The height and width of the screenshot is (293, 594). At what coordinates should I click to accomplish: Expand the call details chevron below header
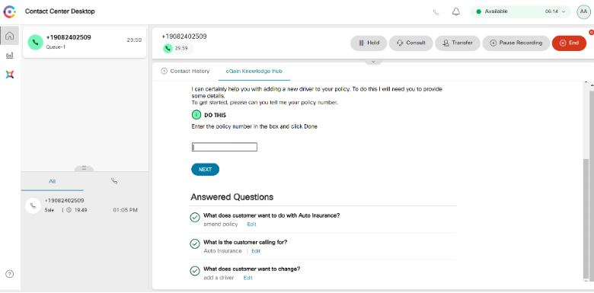(x=373, y=62)
